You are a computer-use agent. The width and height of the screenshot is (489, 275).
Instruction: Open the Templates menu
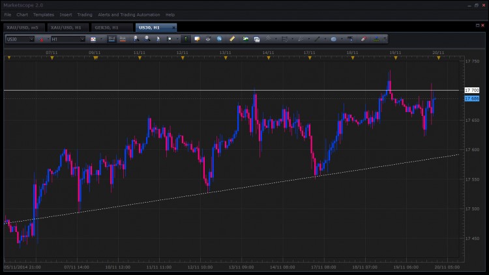(x=43, y=14)
